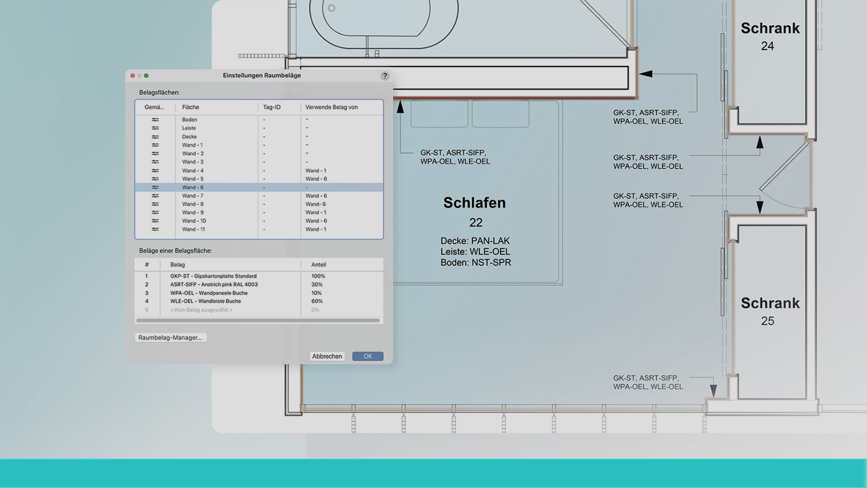
Task: Select GKP-ST - Gipskartonplatte Standard covering
Action: tap(213, 276)
